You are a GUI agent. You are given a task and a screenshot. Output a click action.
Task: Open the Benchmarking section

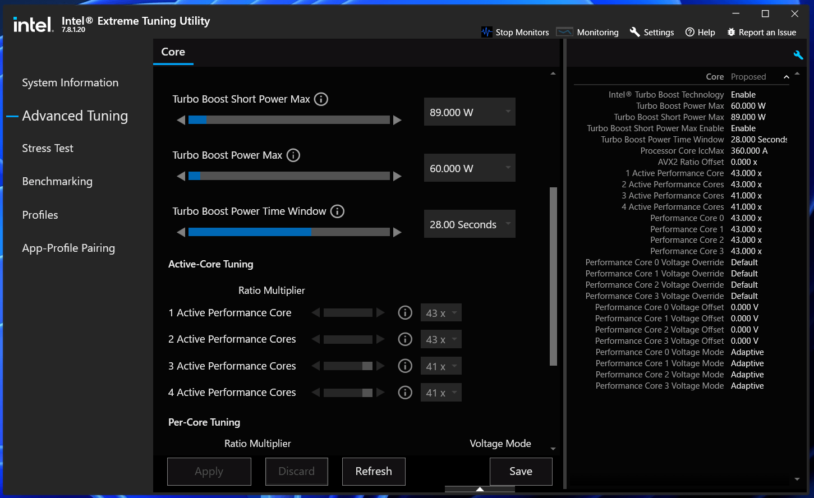click(57, 181)
